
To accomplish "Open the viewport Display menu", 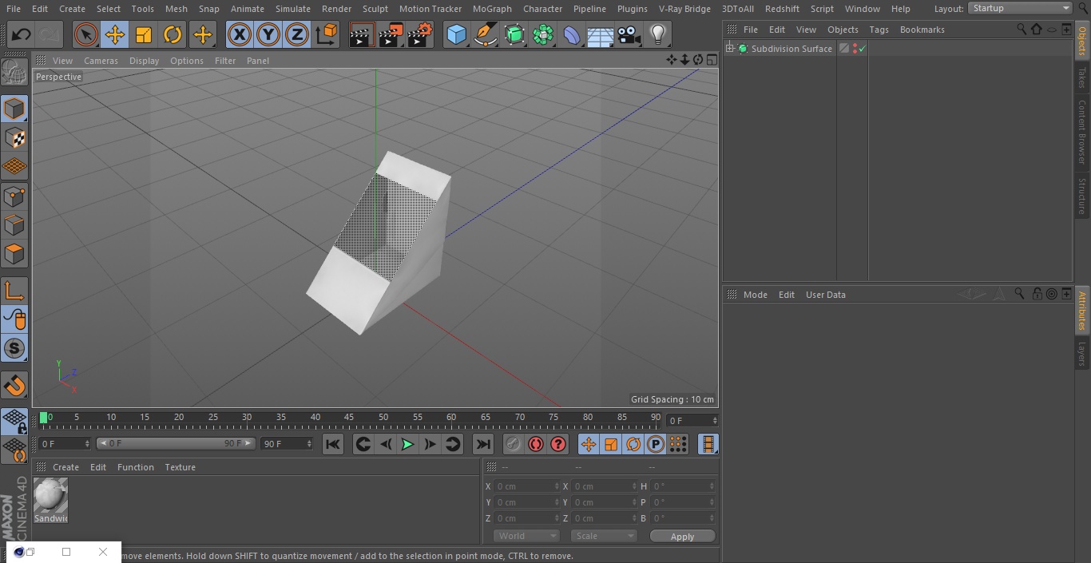I will [144, 61].
